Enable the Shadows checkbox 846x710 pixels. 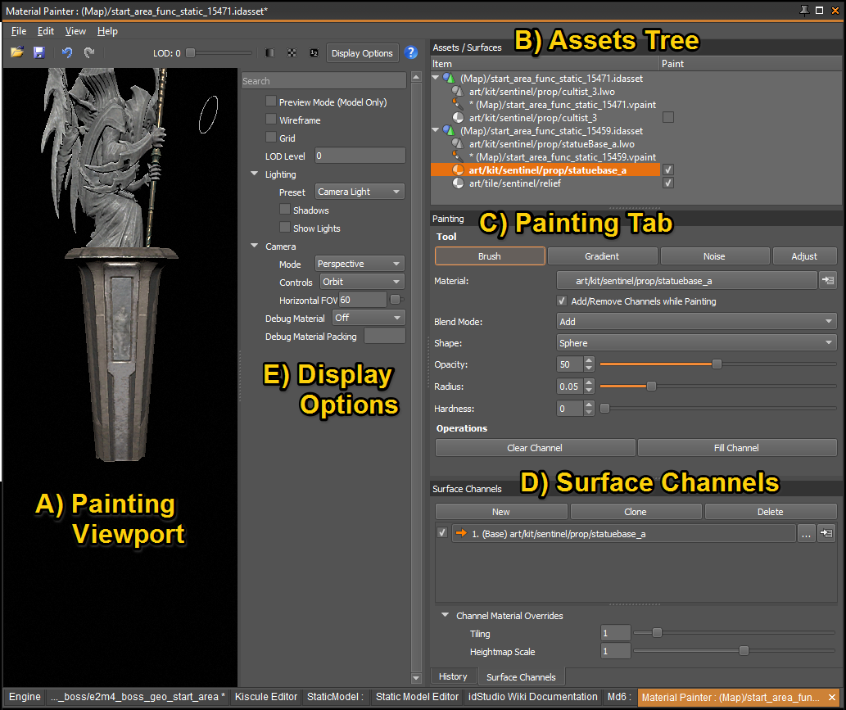coord(285,210)
